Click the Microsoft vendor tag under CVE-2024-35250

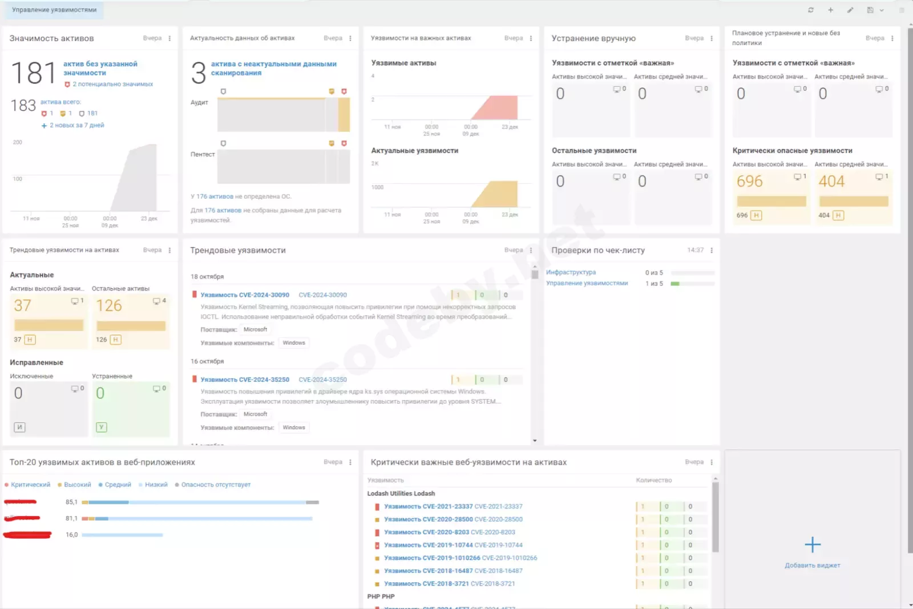(255, 414)
